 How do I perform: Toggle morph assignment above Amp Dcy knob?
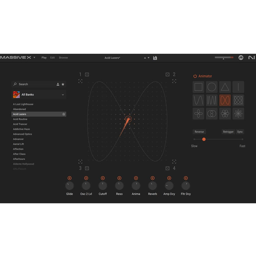coord(169,178)
